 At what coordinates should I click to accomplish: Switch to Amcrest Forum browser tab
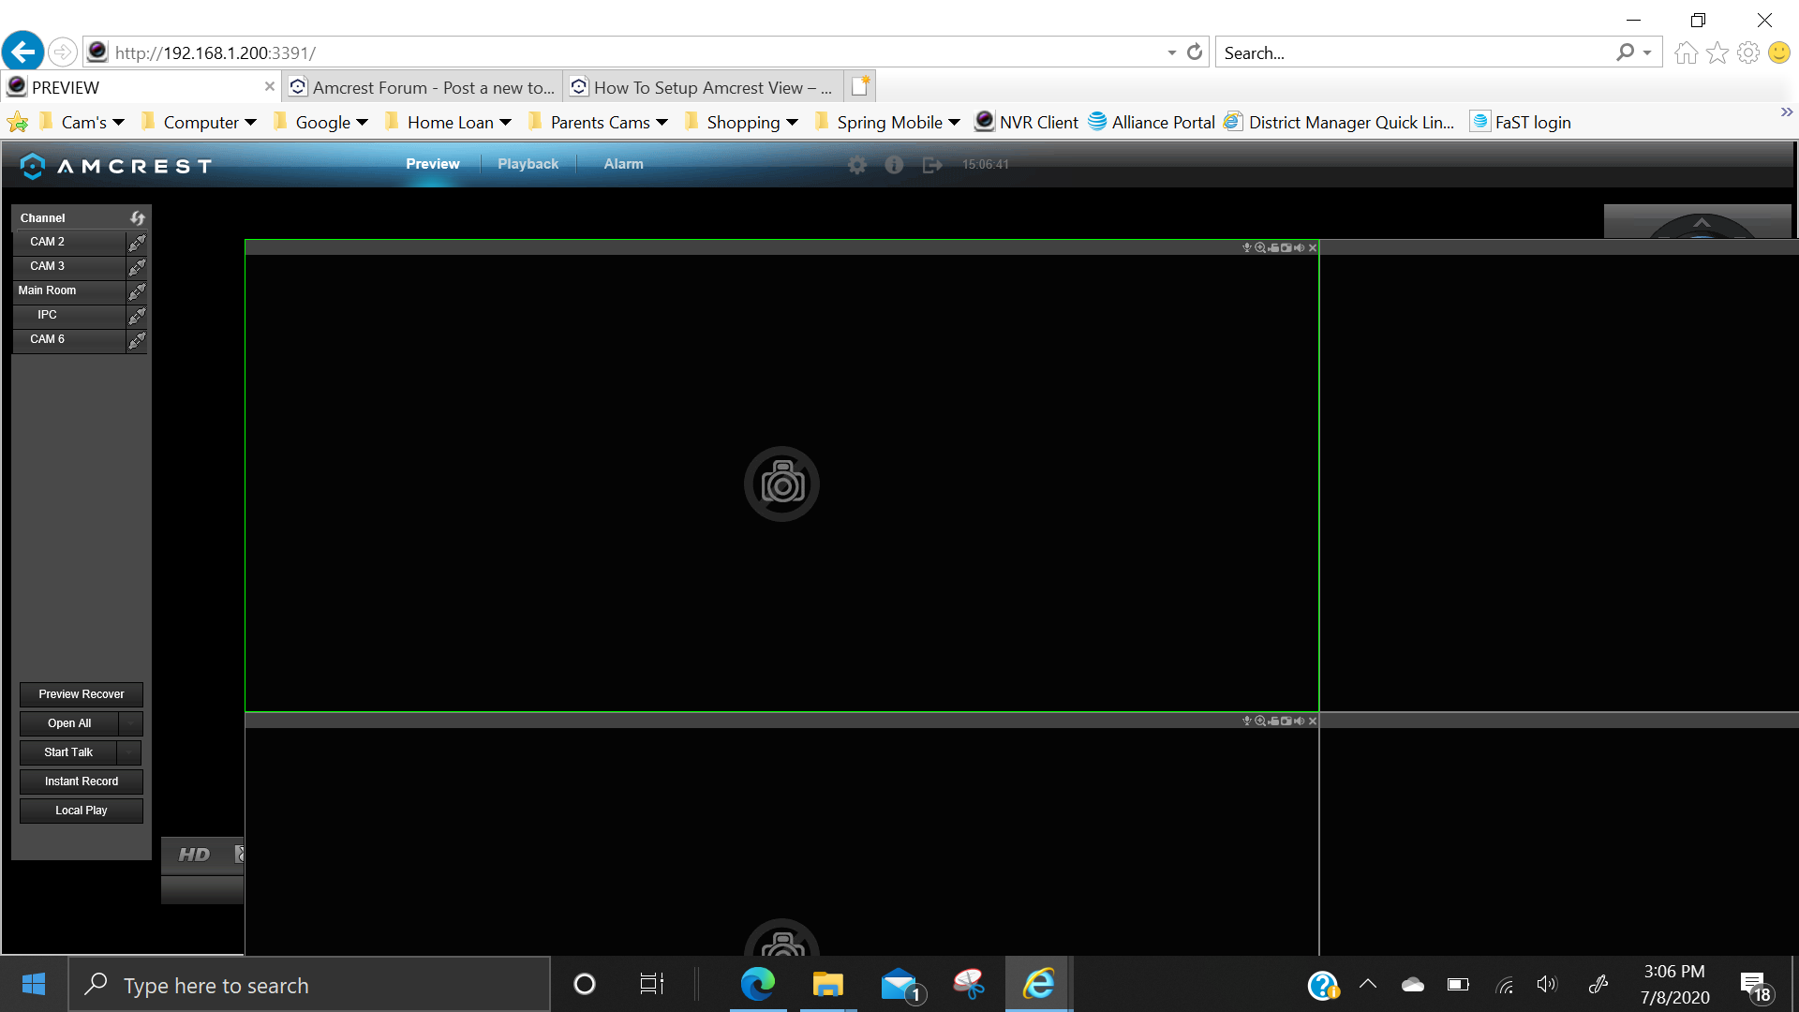click(x=423, y=87)
